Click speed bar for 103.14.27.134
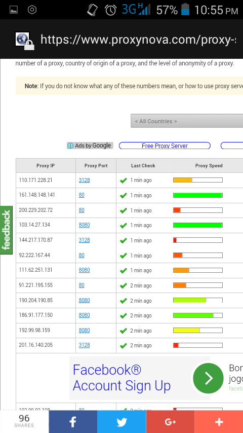 tap(198, 225)
